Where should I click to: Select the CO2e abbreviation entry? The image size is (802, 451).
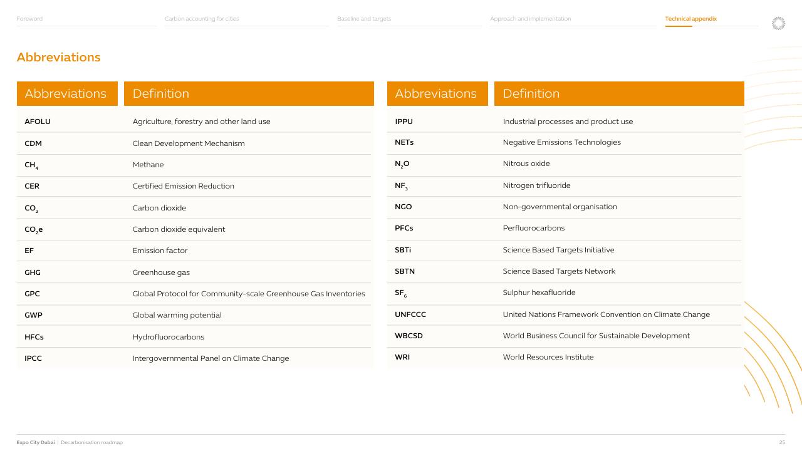(x=34, y=229)
